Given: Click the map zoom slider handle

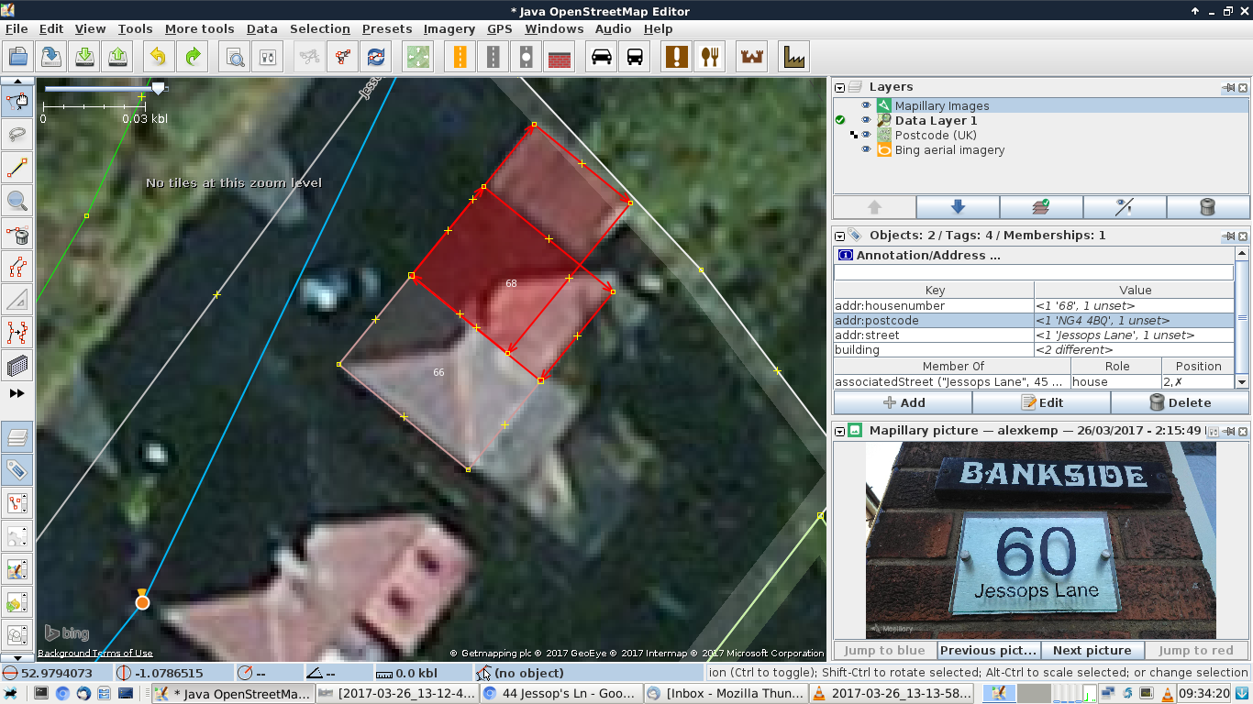Looking at the screenshot, I should (x=158, y=88).
